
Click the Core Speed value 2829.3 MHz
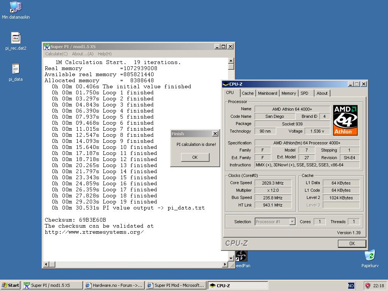click(x=273, y=183)
